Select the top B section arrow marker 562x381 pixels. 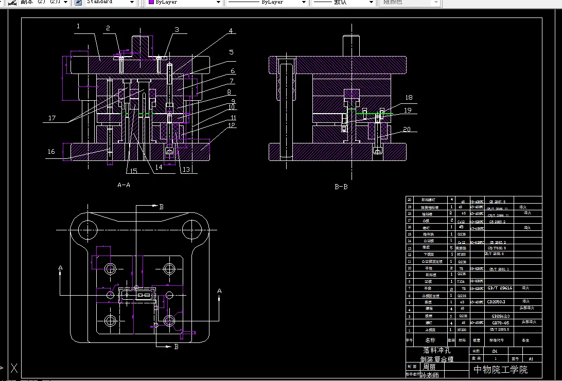click(161, 207)
